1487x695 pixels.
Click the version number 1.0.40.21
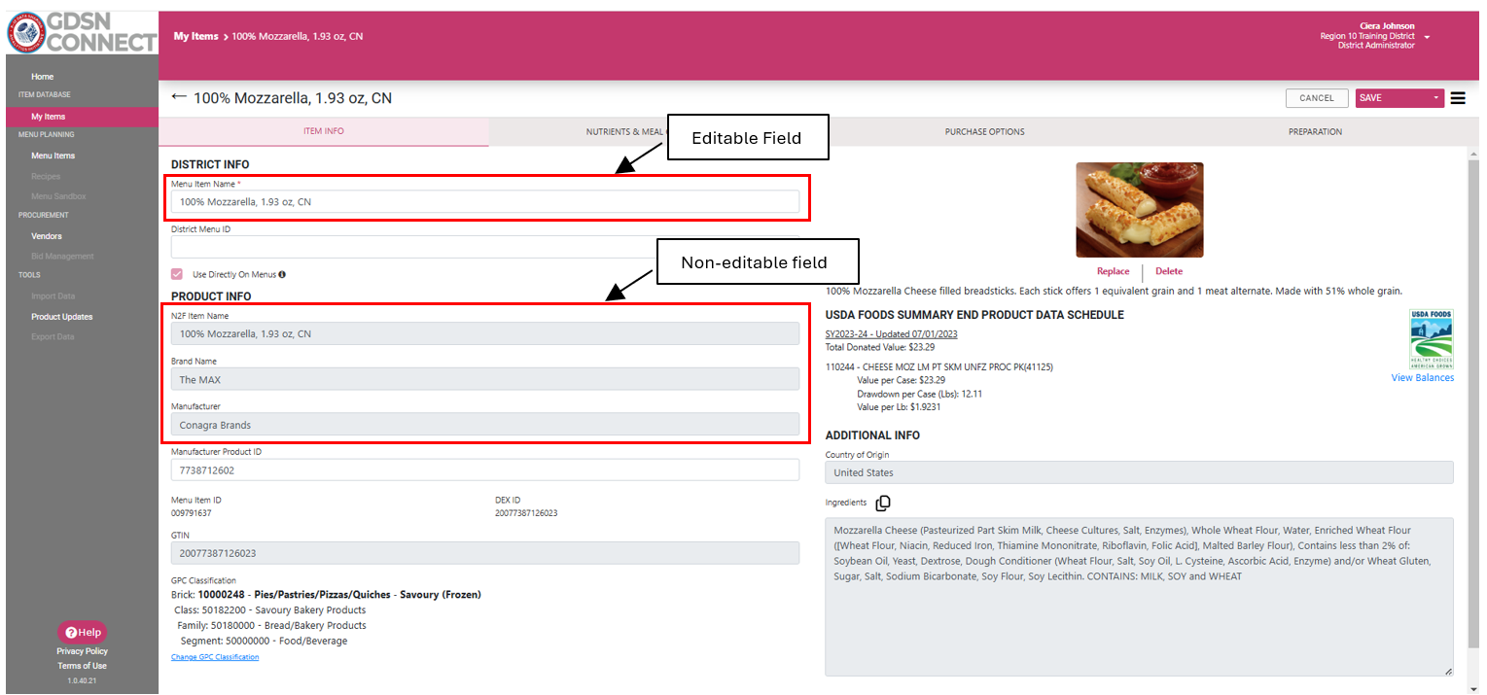pos(82,681)
